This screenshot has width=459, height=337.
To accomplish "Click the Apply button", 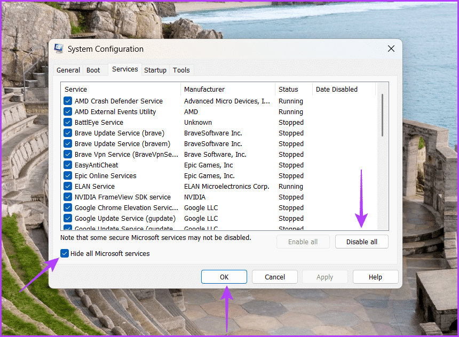I will (x=325, y=277).
